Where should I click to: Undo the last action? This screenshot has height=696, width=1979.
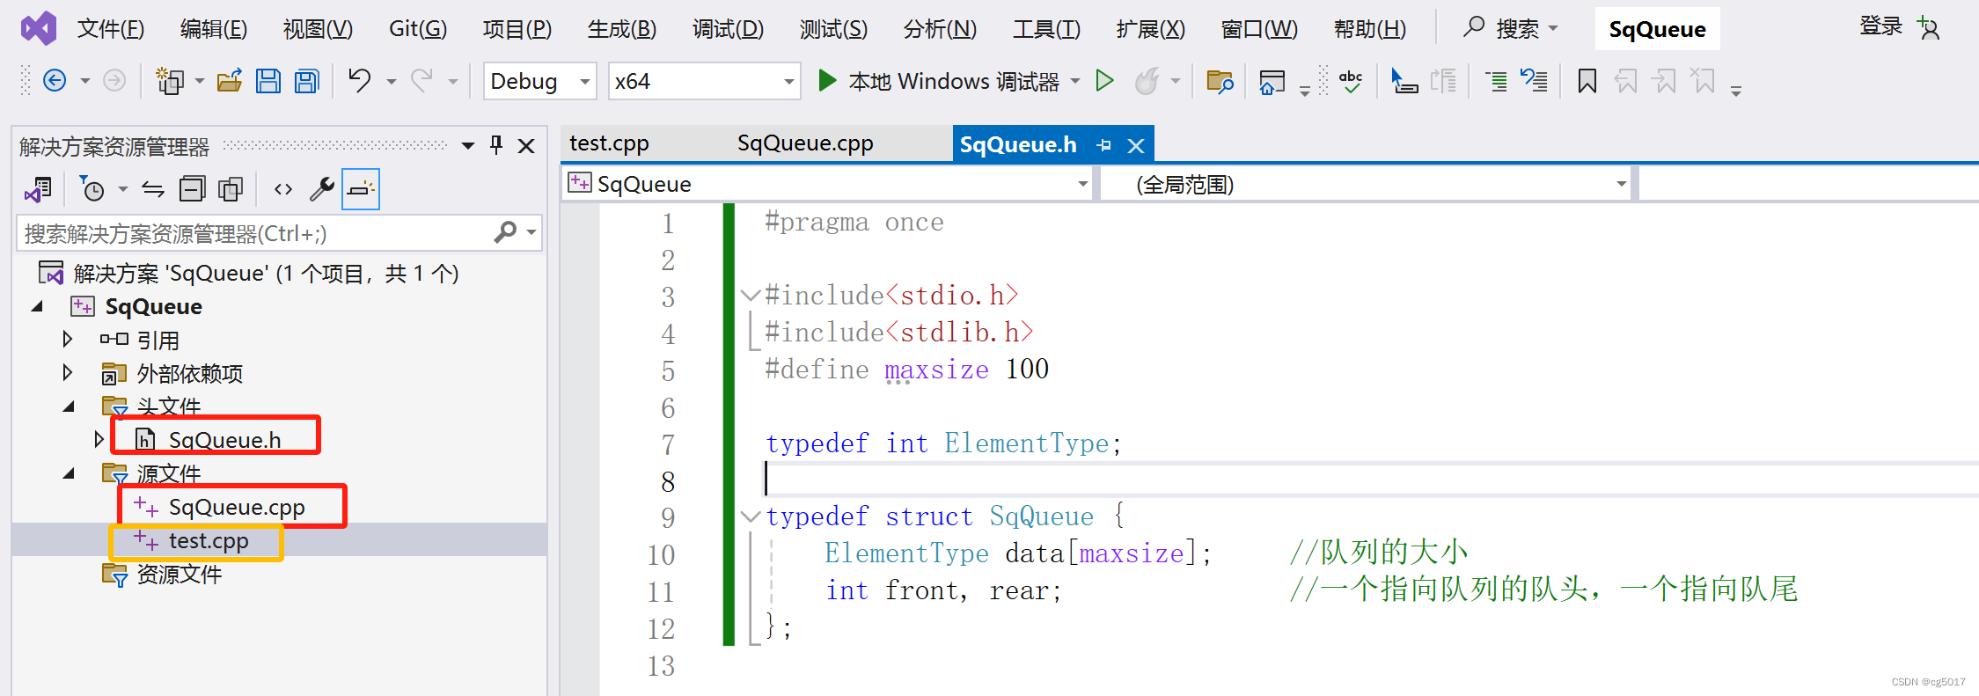359,81
